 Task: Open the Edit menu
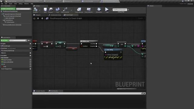click(6, 4)
